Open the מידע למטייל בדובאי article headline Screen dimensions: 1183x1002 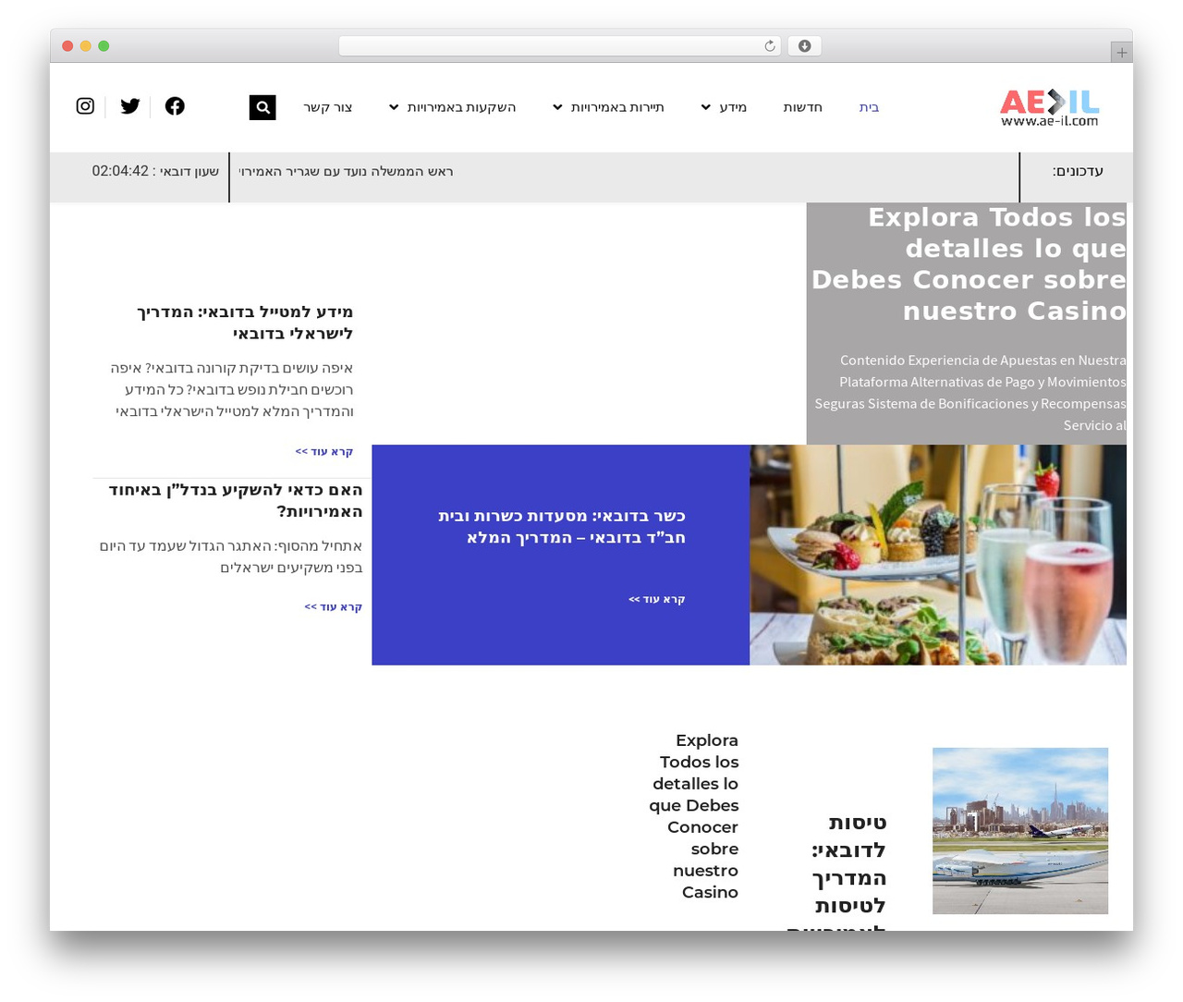click(245, 323)
